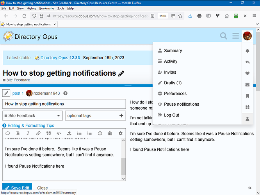Select the profile person tab in user menu
Viewport: 260px width, 195px height.
[x=248, y=119]
